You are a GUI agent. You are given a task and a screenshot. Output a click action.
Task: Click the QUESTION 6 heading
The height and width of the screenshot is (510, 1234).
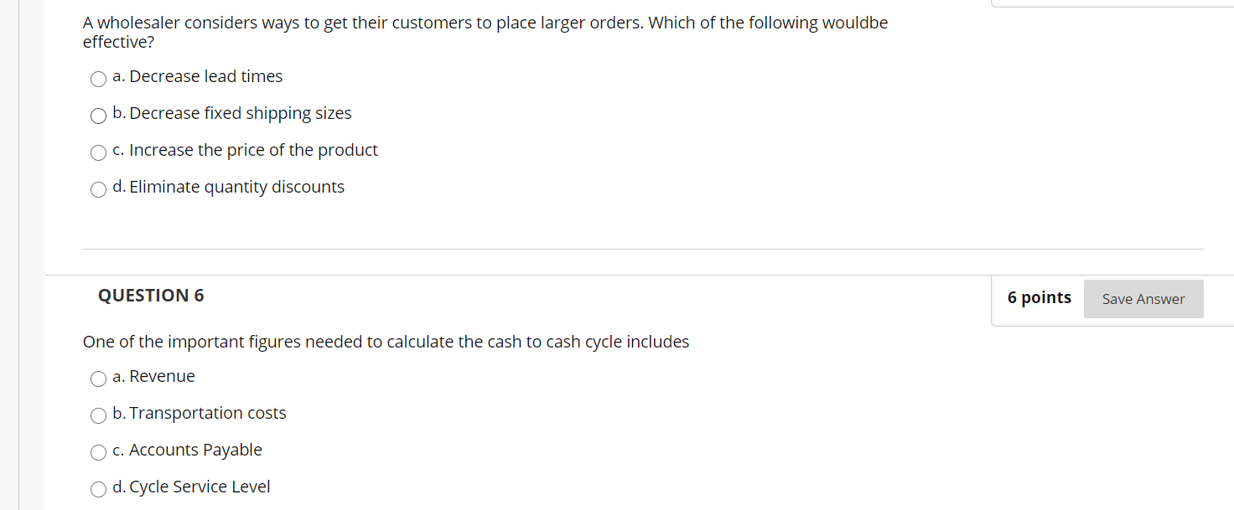tap(151, 295)
